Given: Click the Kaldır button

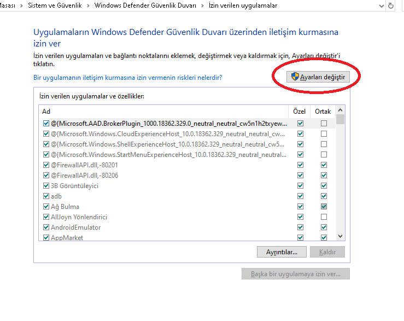Looking at the screenshot, I should pyautogui.click(x=327, y=252).
